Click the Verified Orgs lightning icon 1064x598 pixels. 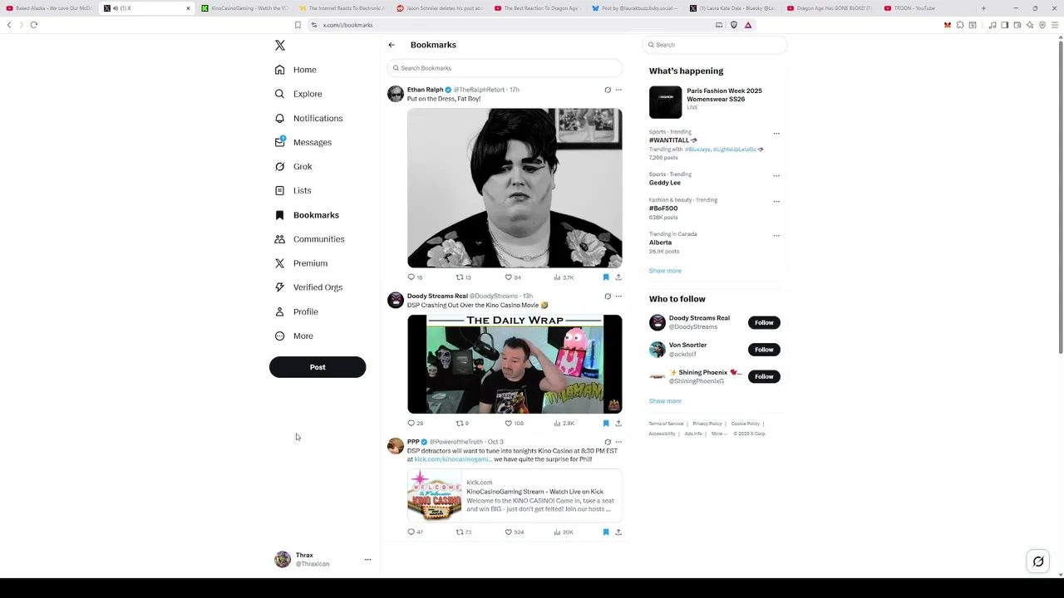tap(279, 287)
